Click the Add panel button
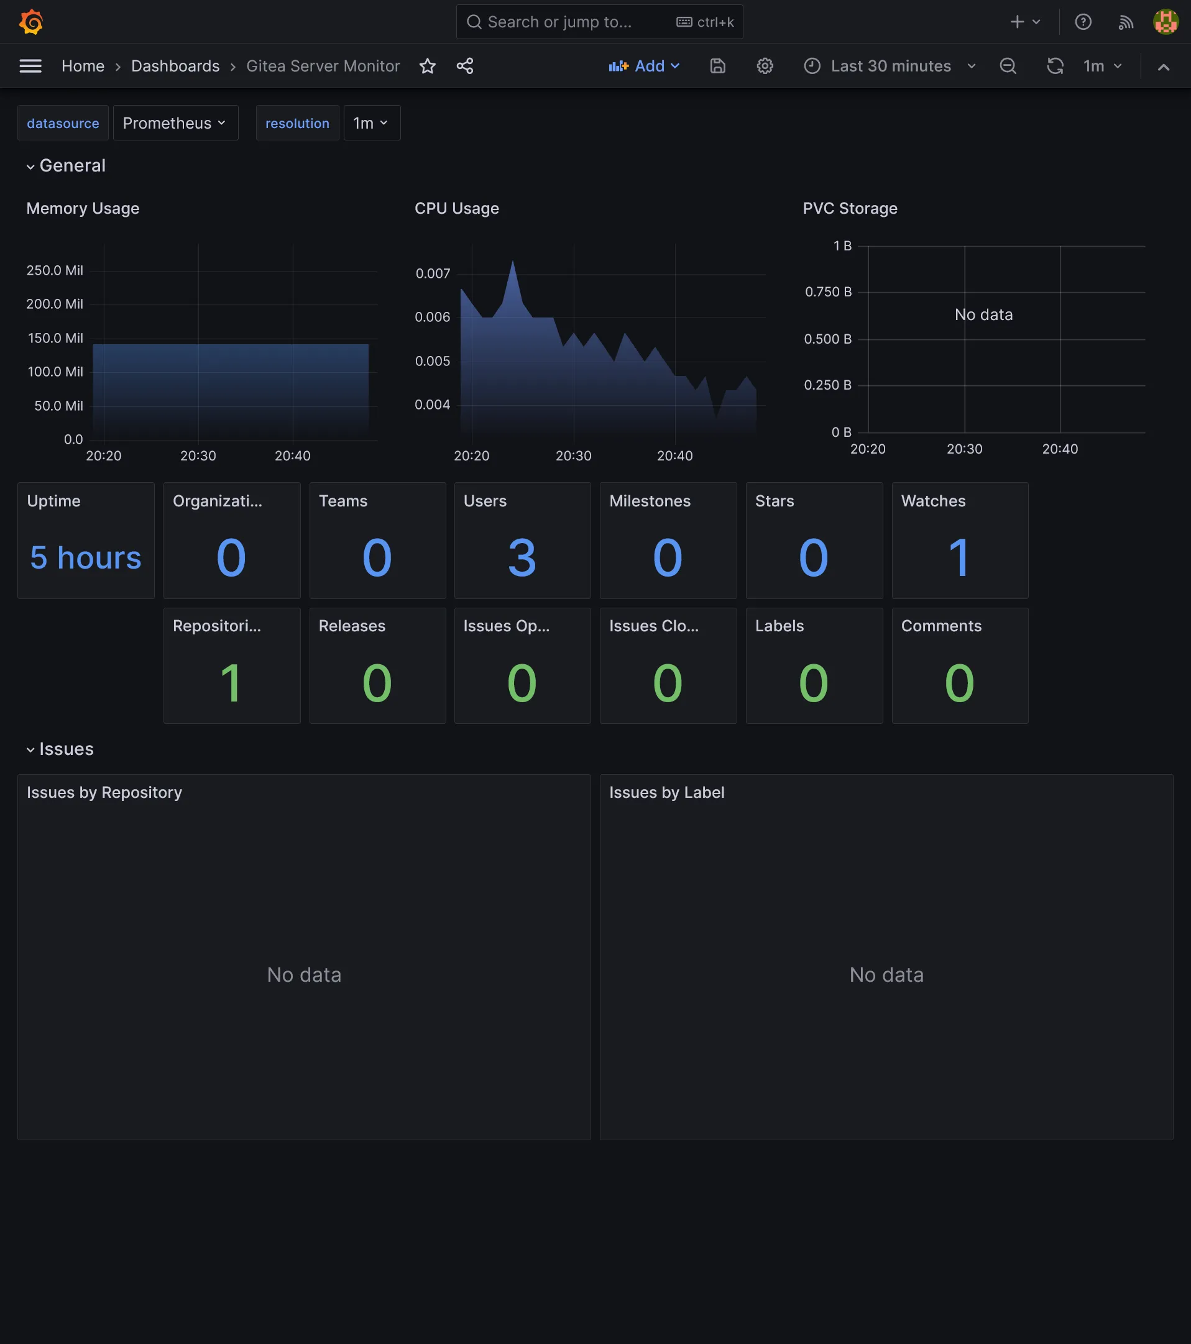This screenshot has width=1191, height=1344. (x=645, y=66)
